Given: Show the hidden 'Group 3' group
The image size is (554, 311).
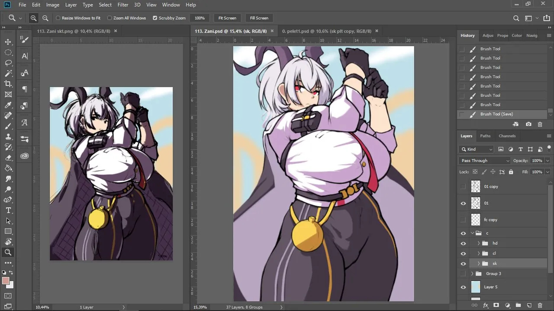Looking at the screenshot, I should [x=463, y=274].
